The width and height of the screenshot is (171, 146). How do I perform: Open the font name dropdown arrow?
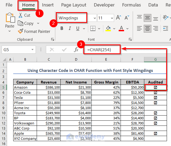coord(95,18)
